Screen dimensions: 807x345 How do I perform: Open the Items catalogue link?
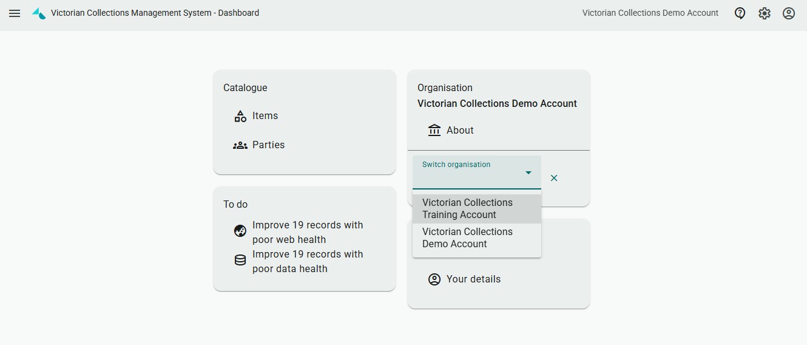[265, 116]
